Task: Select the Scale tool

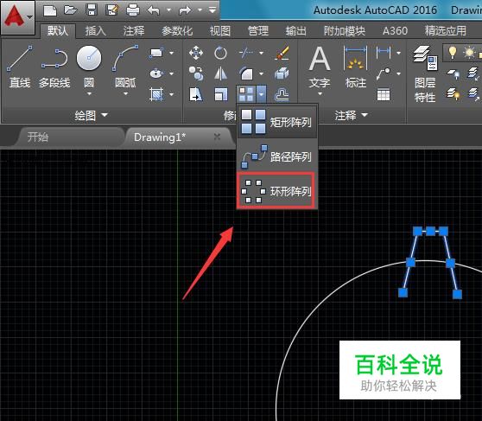Action: [220, 94]
